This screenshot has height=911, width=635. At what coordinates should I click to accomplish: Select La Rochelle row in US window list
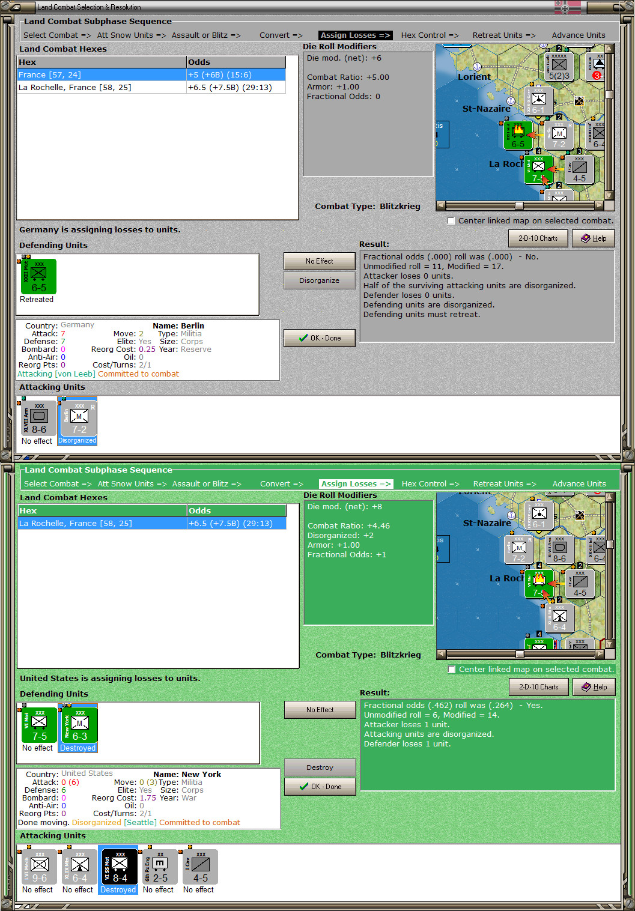pos(152,524)
